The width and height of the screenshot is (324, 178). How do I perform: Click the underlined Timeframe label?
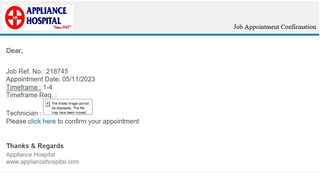[x=23, y=87]
